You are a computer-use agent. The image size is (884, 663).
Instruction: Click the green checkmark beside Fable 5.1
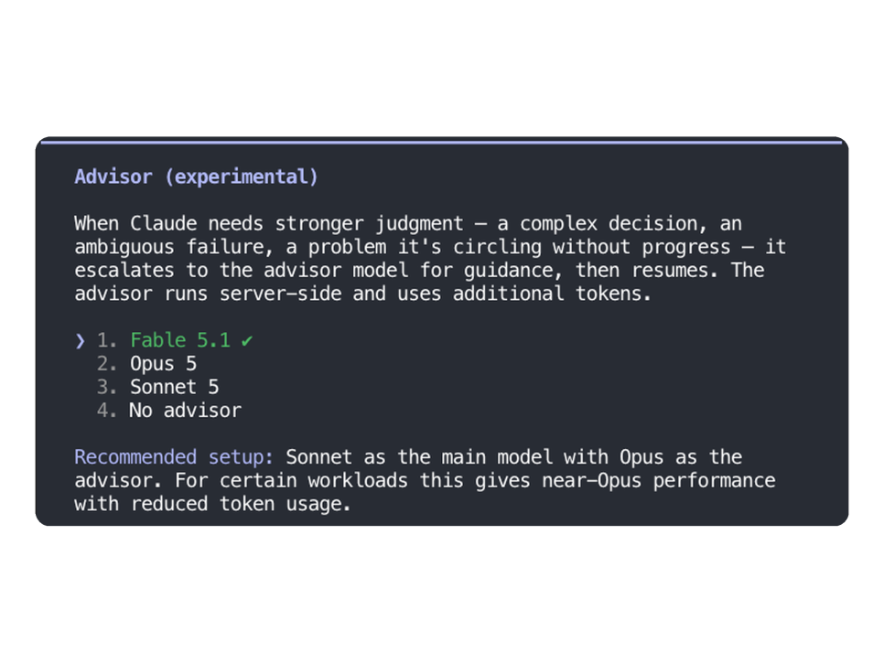click(247, 341)
